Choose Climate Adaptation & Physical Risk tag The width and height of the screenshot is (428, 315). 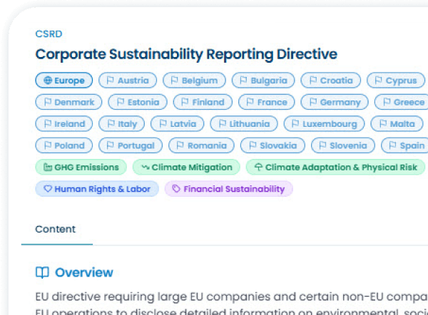pos(336,167)
